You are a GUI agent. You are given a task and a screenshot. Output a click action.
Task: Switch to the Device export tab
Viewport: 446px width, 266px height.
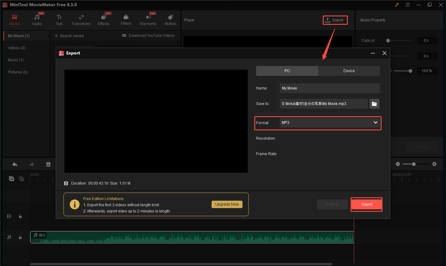pos(349,71)
